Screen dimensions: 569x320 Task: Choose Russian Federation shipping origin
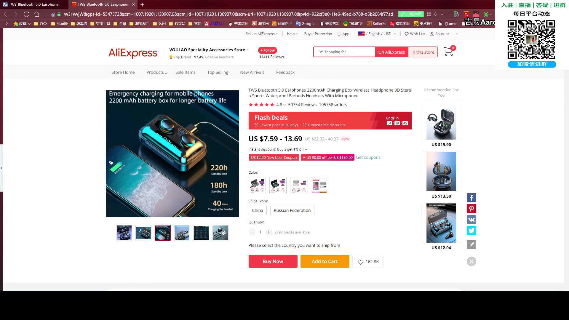(x=292, y=210)
